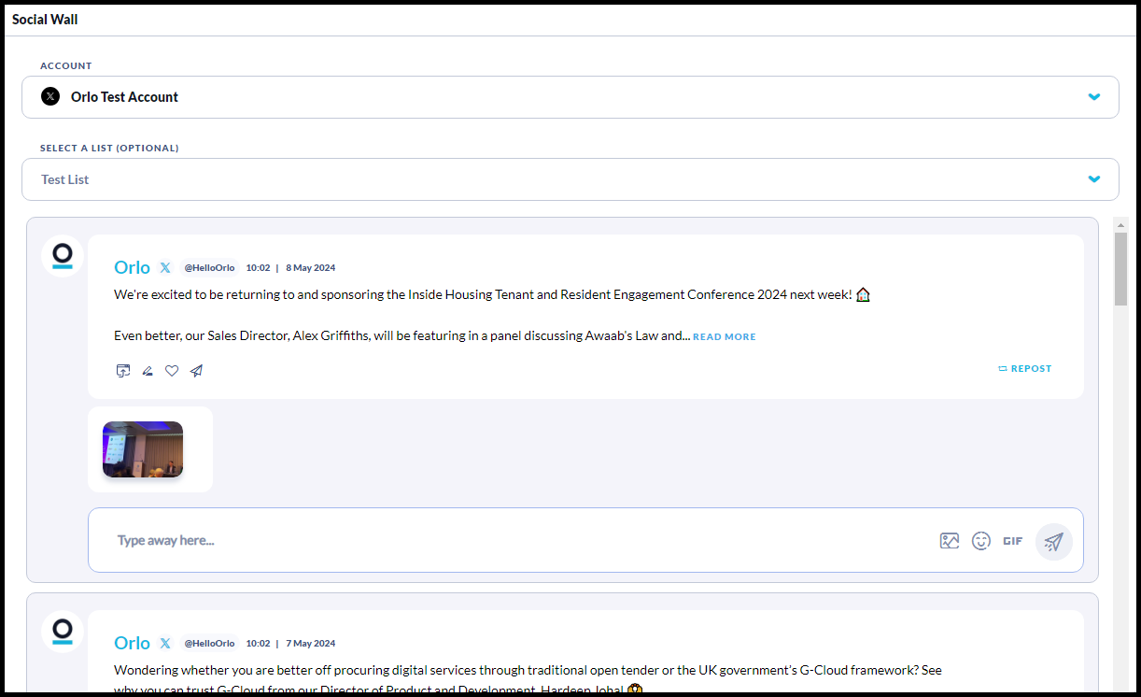Image resolution: width=1141 pixels, height=697 pixels.
Task: Click the 'Social Wall' title
Action: click(x=45, y=20)
